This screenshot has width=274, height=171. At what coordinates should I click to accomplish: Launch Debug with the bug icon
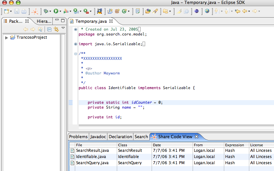click(x=46, y=11)
